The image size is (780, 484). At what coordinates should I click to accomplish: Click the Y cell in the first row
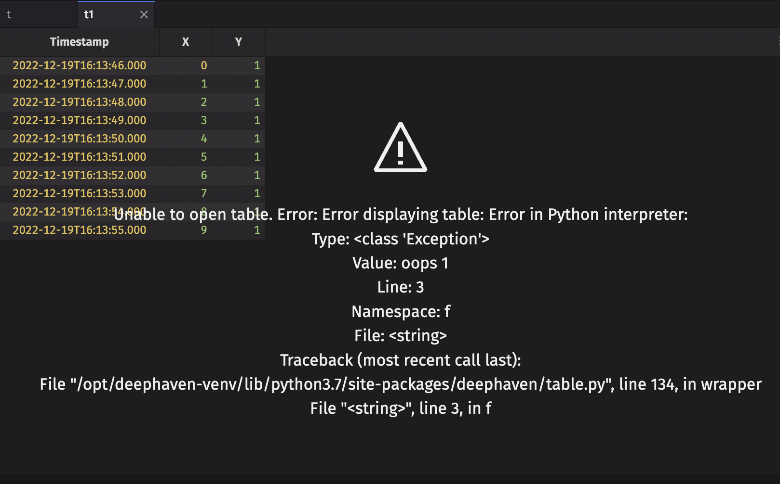pos(257,65)
